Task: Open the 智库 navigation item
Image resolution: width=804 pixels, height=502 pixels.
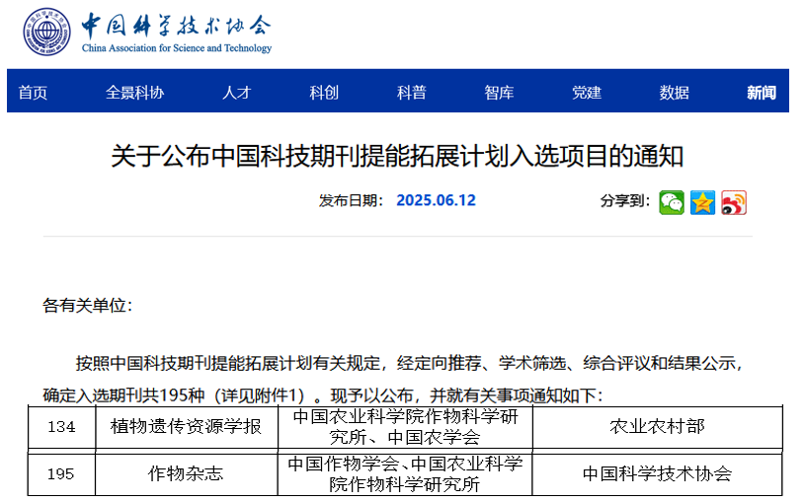Action: point(499,93)
